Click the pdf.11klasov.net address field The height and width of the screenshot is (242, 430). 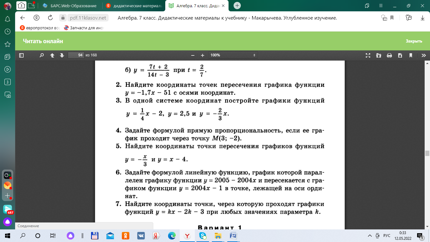[87, 18]
